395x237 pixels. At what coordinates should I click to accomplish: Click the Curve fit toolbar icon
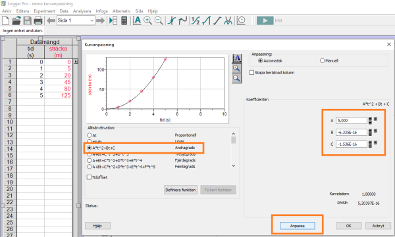(228, 20)
